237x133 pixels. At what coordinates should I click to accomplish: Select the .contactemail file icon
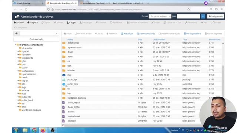coord(63,116)
